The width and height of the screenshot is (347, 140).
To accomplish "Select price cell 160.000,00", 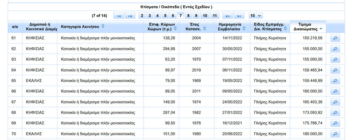I will tap(308, 91).
